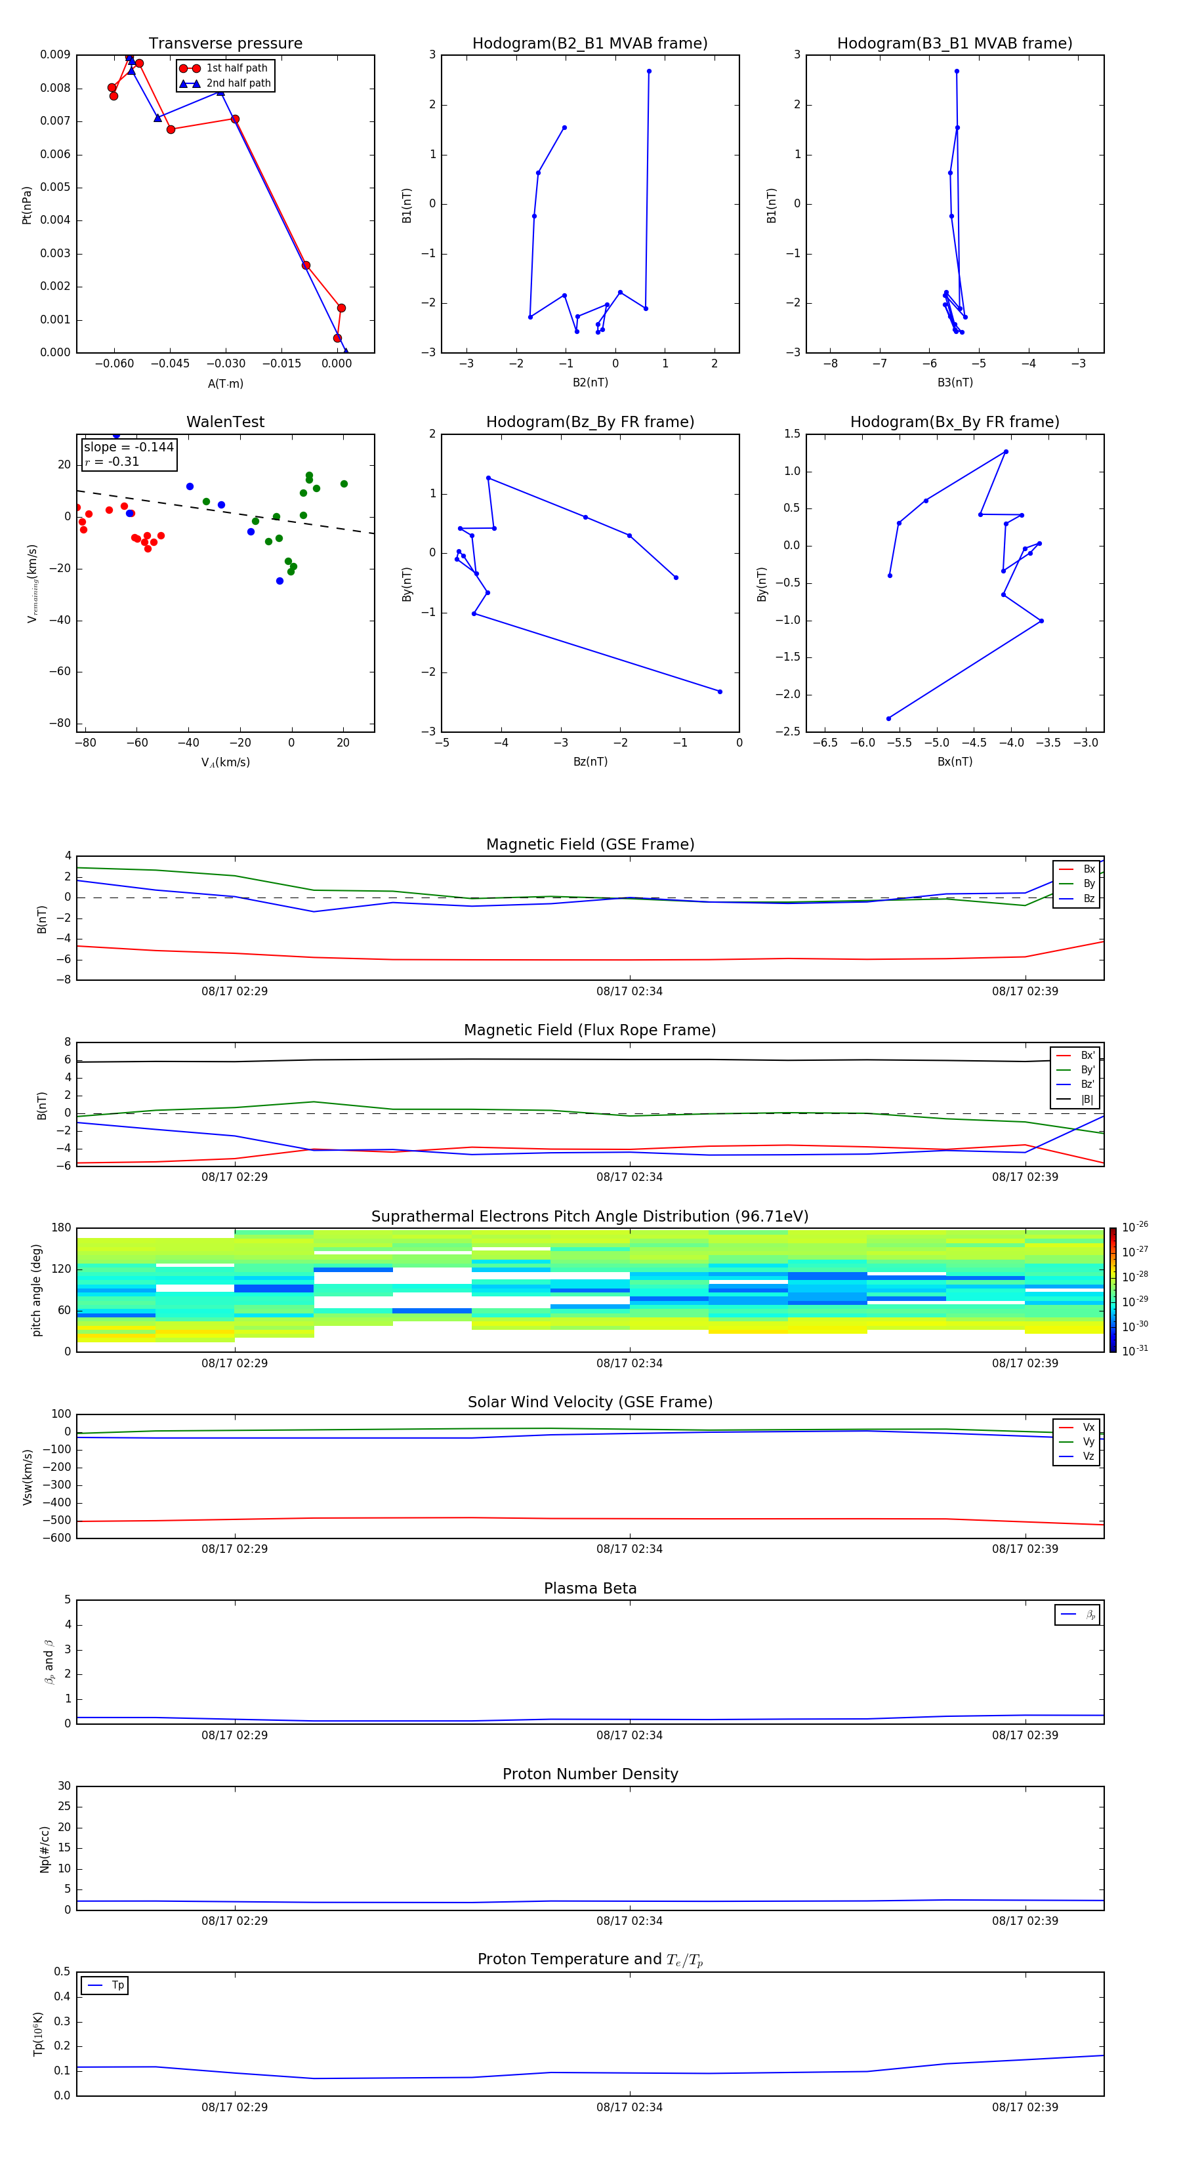Image resolution: width=1181 pixels, height=2165 pixels.
Task: Click the 'V_A(km/s)' x-axis label
Action: coord(225,762)
